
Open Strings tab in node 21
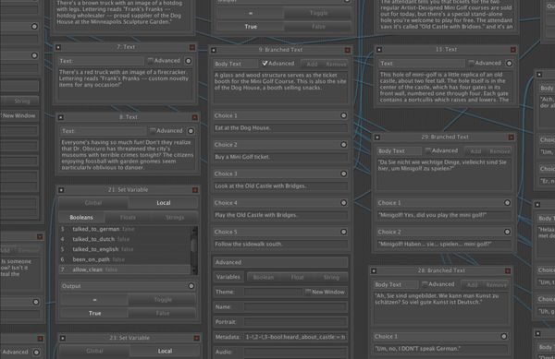coord(175,218)
